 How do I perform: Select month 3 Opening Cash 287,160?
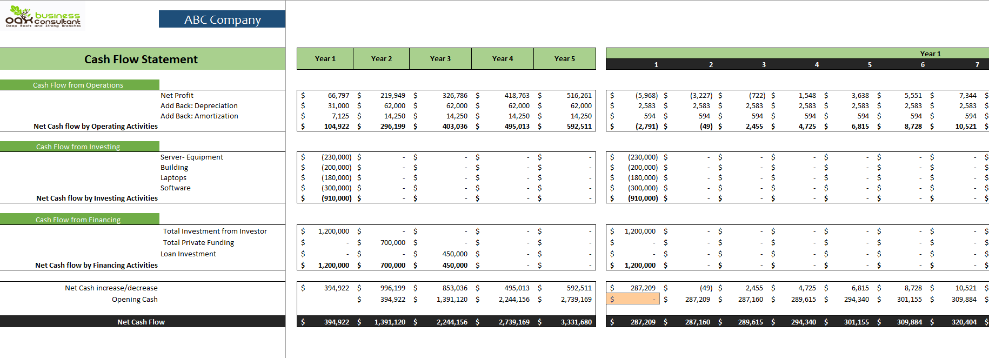click(x=751, y=299)
